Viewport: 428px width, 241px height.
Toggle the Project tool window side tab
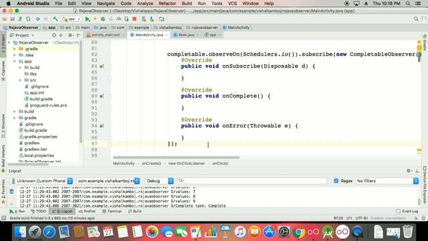pos(3,44)
